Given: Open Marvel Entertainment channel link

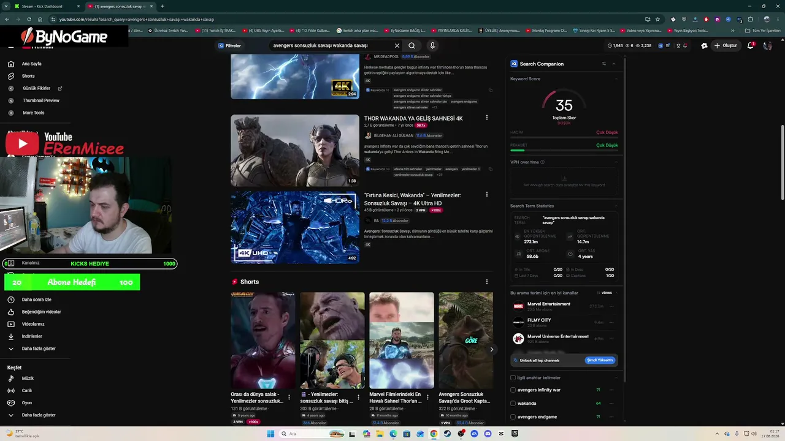Looking at the screenshot, I should [x=549, y=304].
